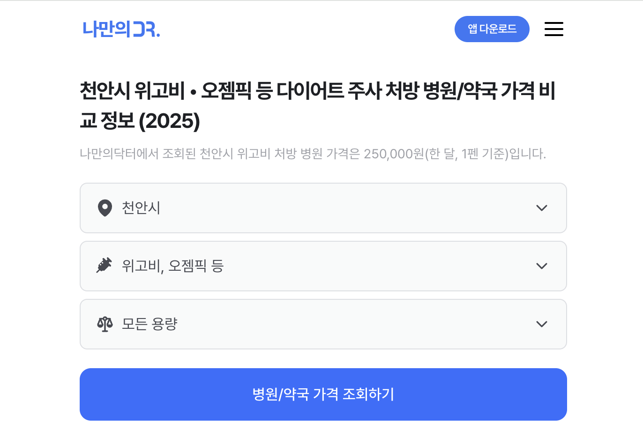Open the hamburger menu icon

click(x=553, y=29)
